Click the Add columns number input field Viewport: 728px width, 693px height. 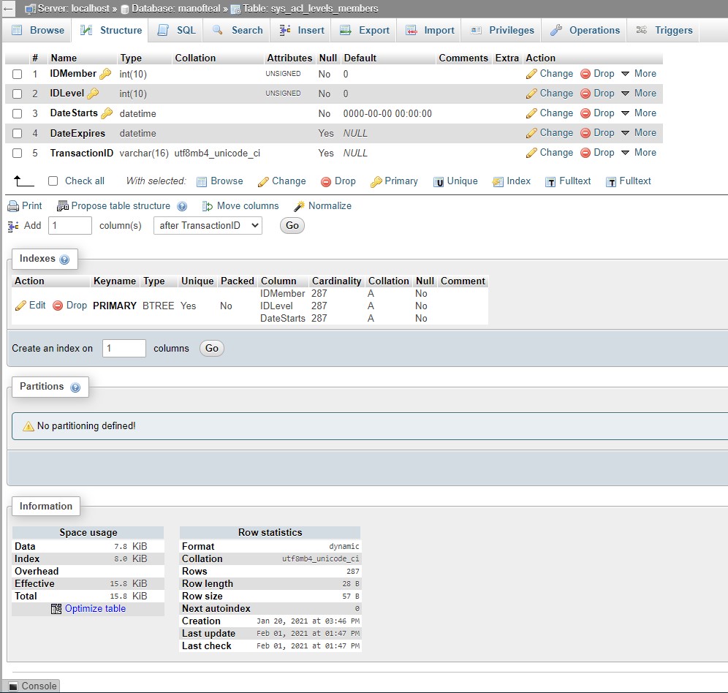click(70, 226)
